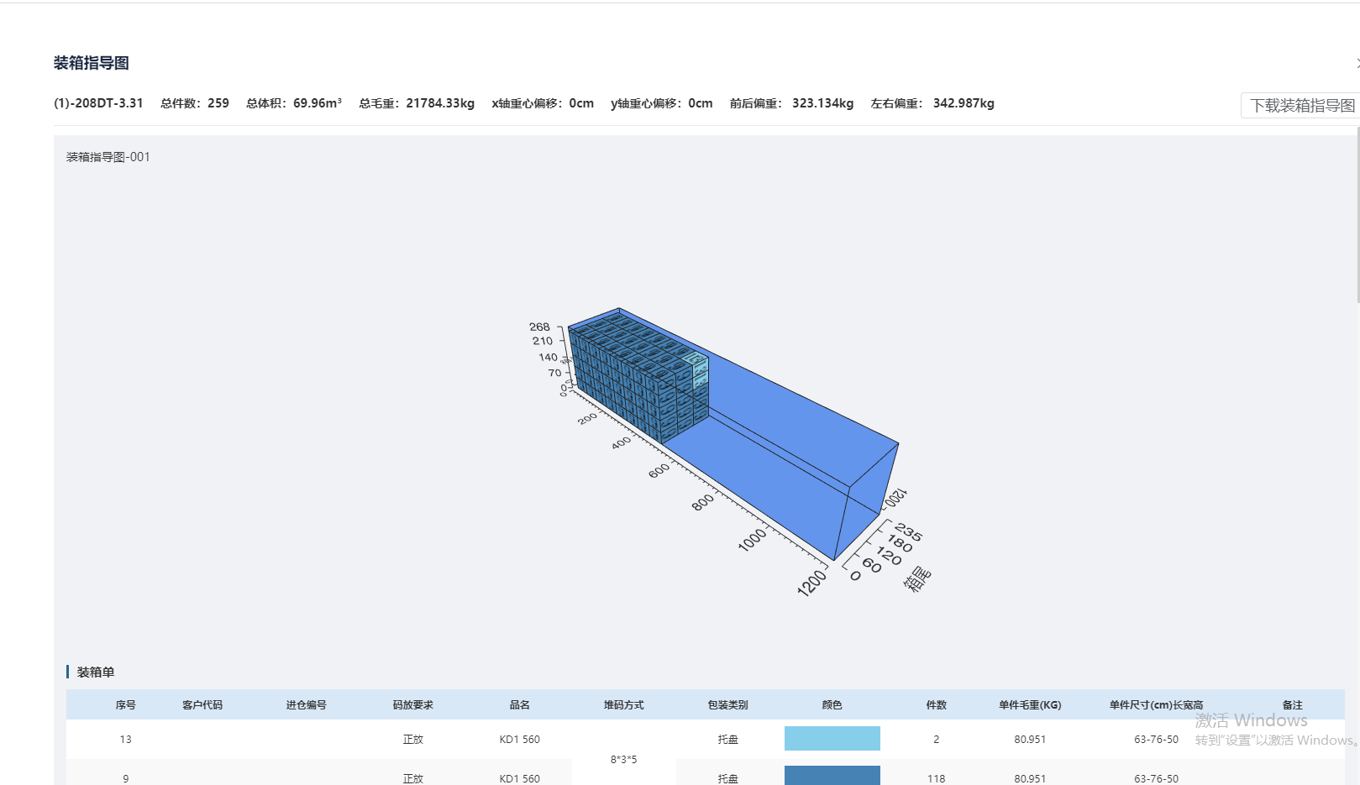Click the 客户代码 column header
This screenshot has width=1360, height=785.
(202, 705)
